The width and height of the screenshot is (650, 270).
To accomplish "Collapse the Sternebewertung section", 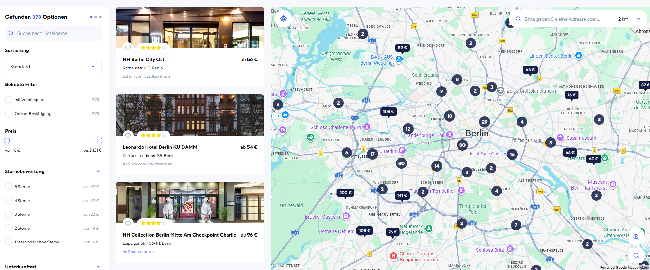I will pyautogui.click(x=98, y=171).
